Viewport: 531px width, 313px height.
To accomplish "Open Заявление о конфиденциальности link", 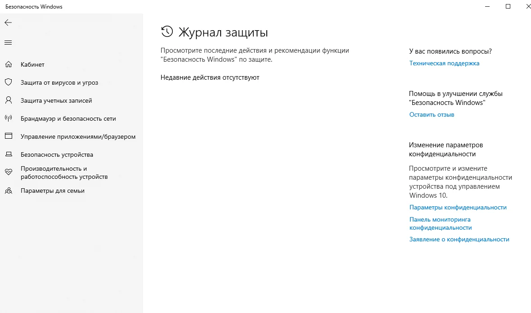I will tap(459, 240).
